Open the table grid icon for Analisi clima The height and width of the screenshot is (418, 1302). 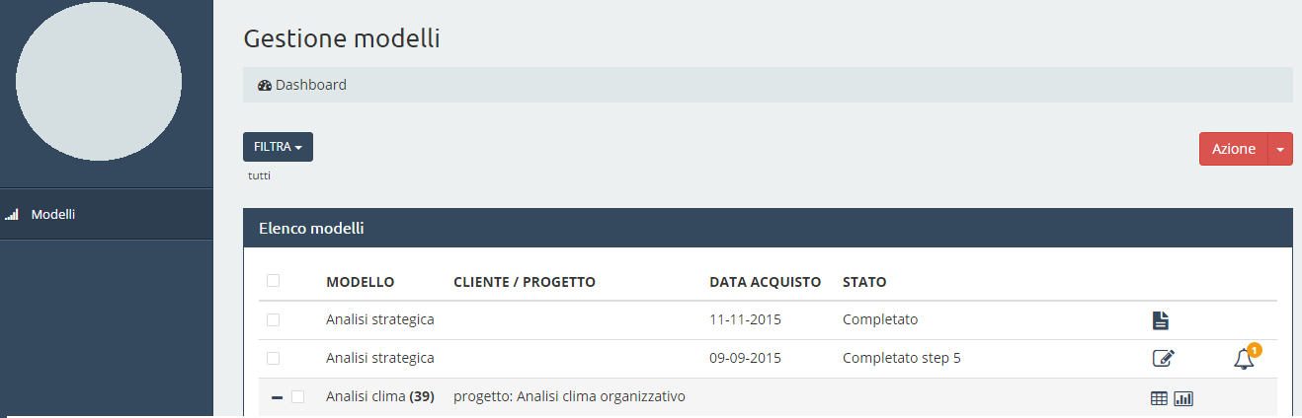(x=1160, y=398)
